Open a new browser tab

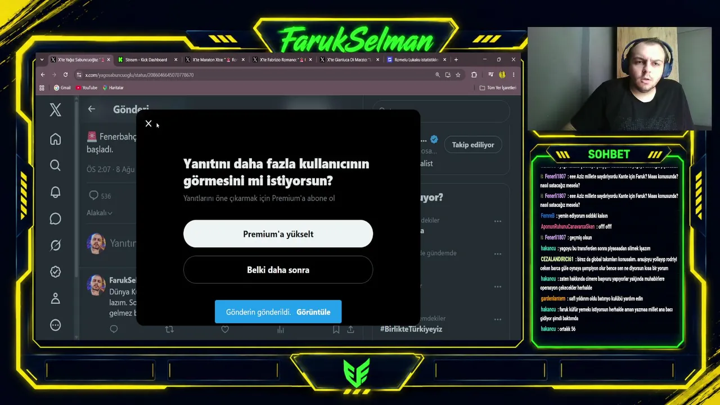click(456, 60)
